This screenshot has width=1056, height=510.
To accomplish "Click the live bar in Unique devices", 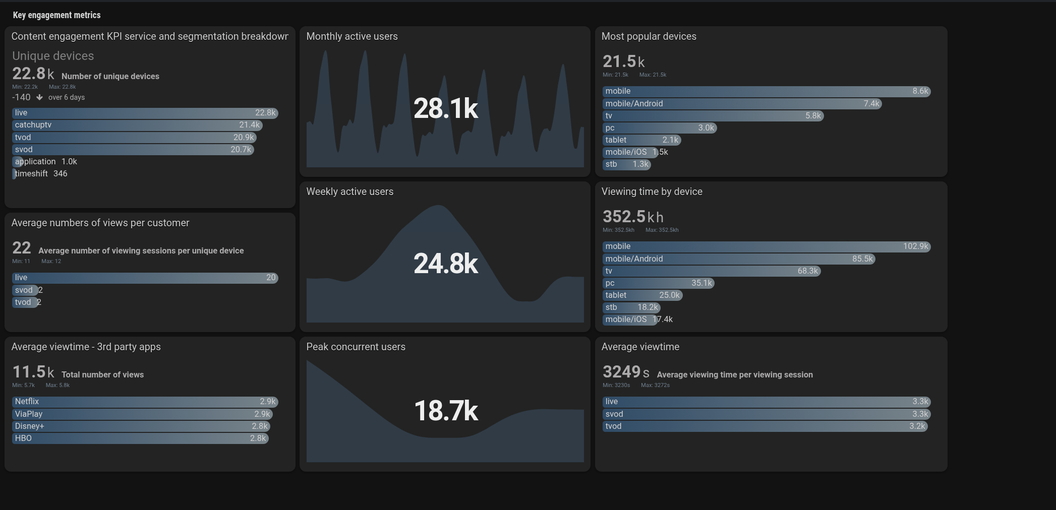I will (x=145, y=113).
